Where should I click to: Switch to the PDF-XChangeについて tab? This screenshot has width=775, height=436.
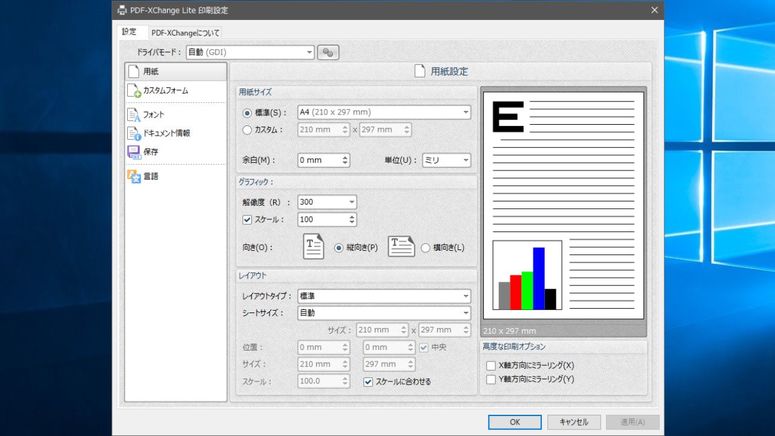point(185,33)
